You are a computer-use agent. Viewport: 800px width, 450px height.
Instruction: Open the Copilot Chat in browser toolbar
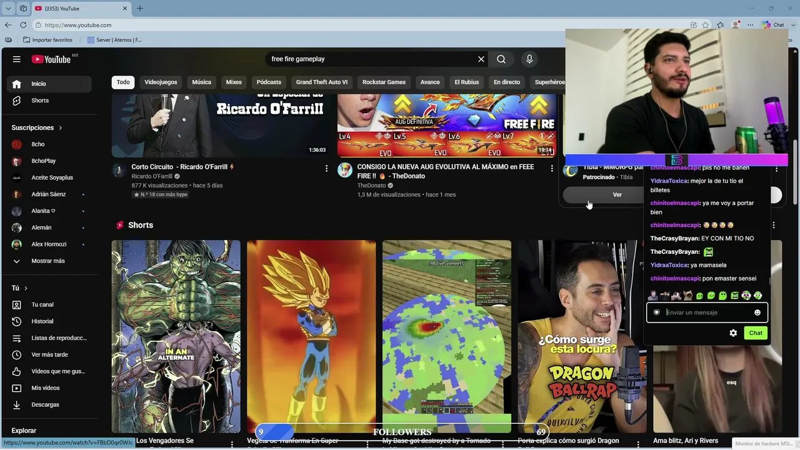[773, 25]
